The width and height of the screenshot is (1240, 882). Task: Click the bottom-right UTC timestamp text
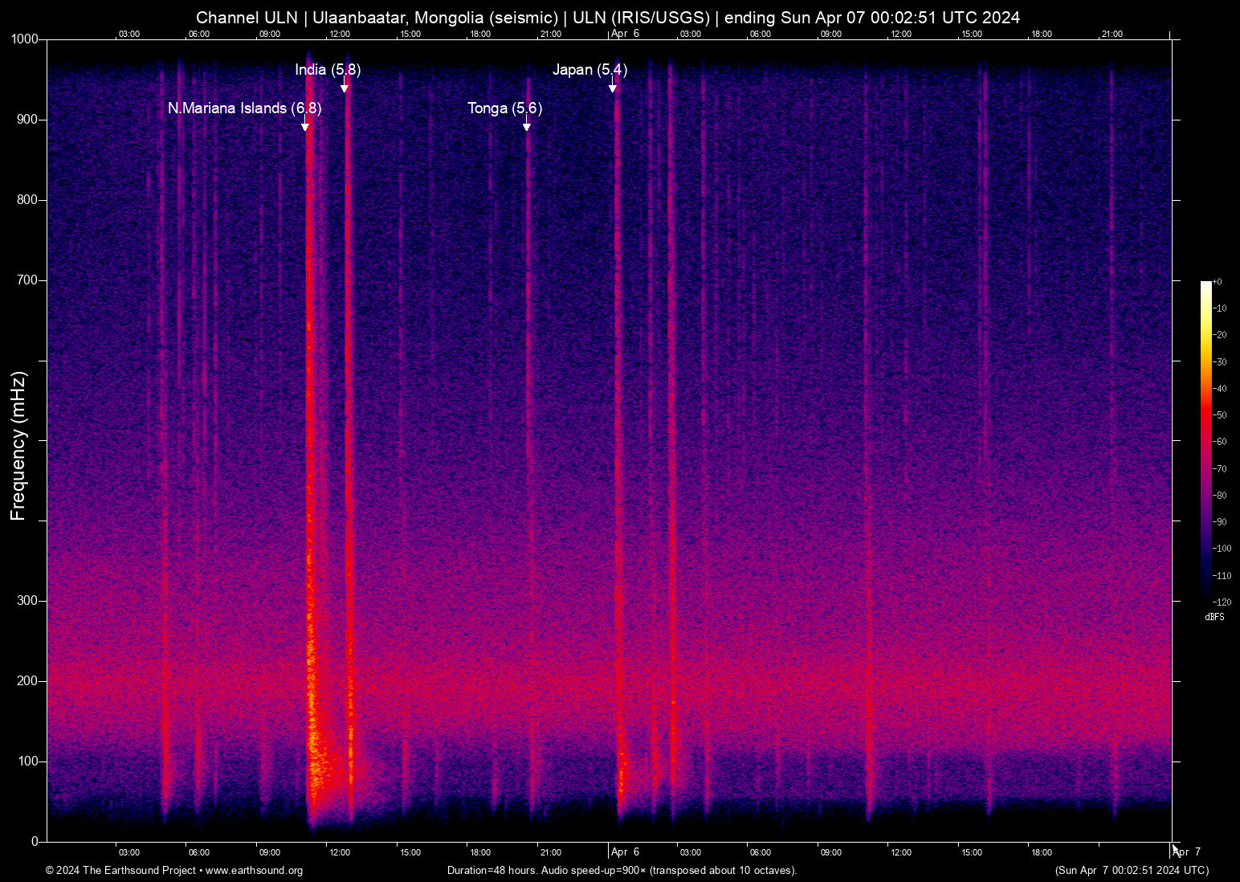[1131, 871]
